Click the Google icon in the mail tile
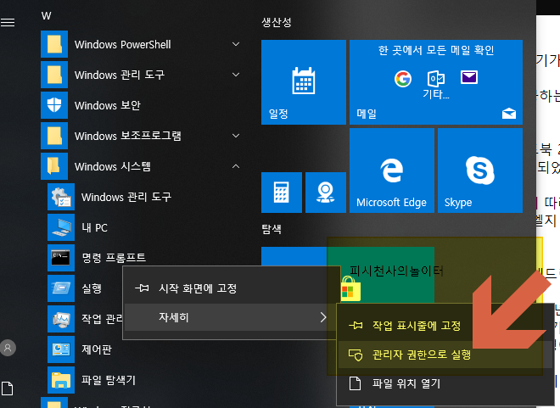 403,79
